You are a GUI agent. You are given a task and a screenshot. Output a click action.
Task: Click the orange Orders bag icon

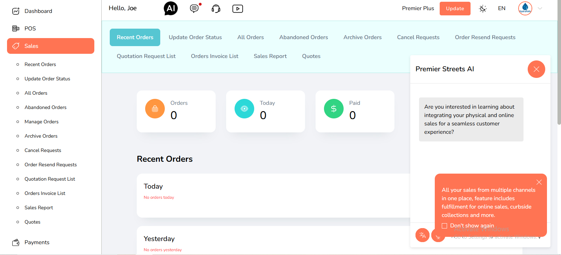pyautogui.click(x=155, y=109)
